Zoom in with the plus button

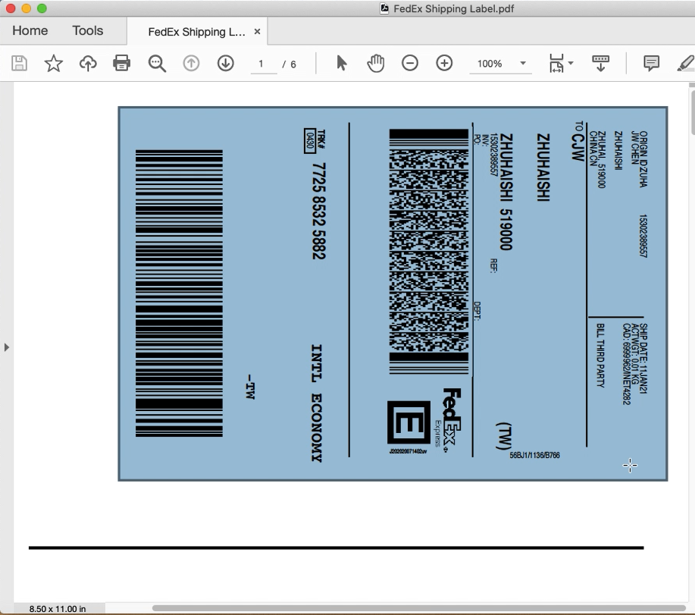coord(444,63)
